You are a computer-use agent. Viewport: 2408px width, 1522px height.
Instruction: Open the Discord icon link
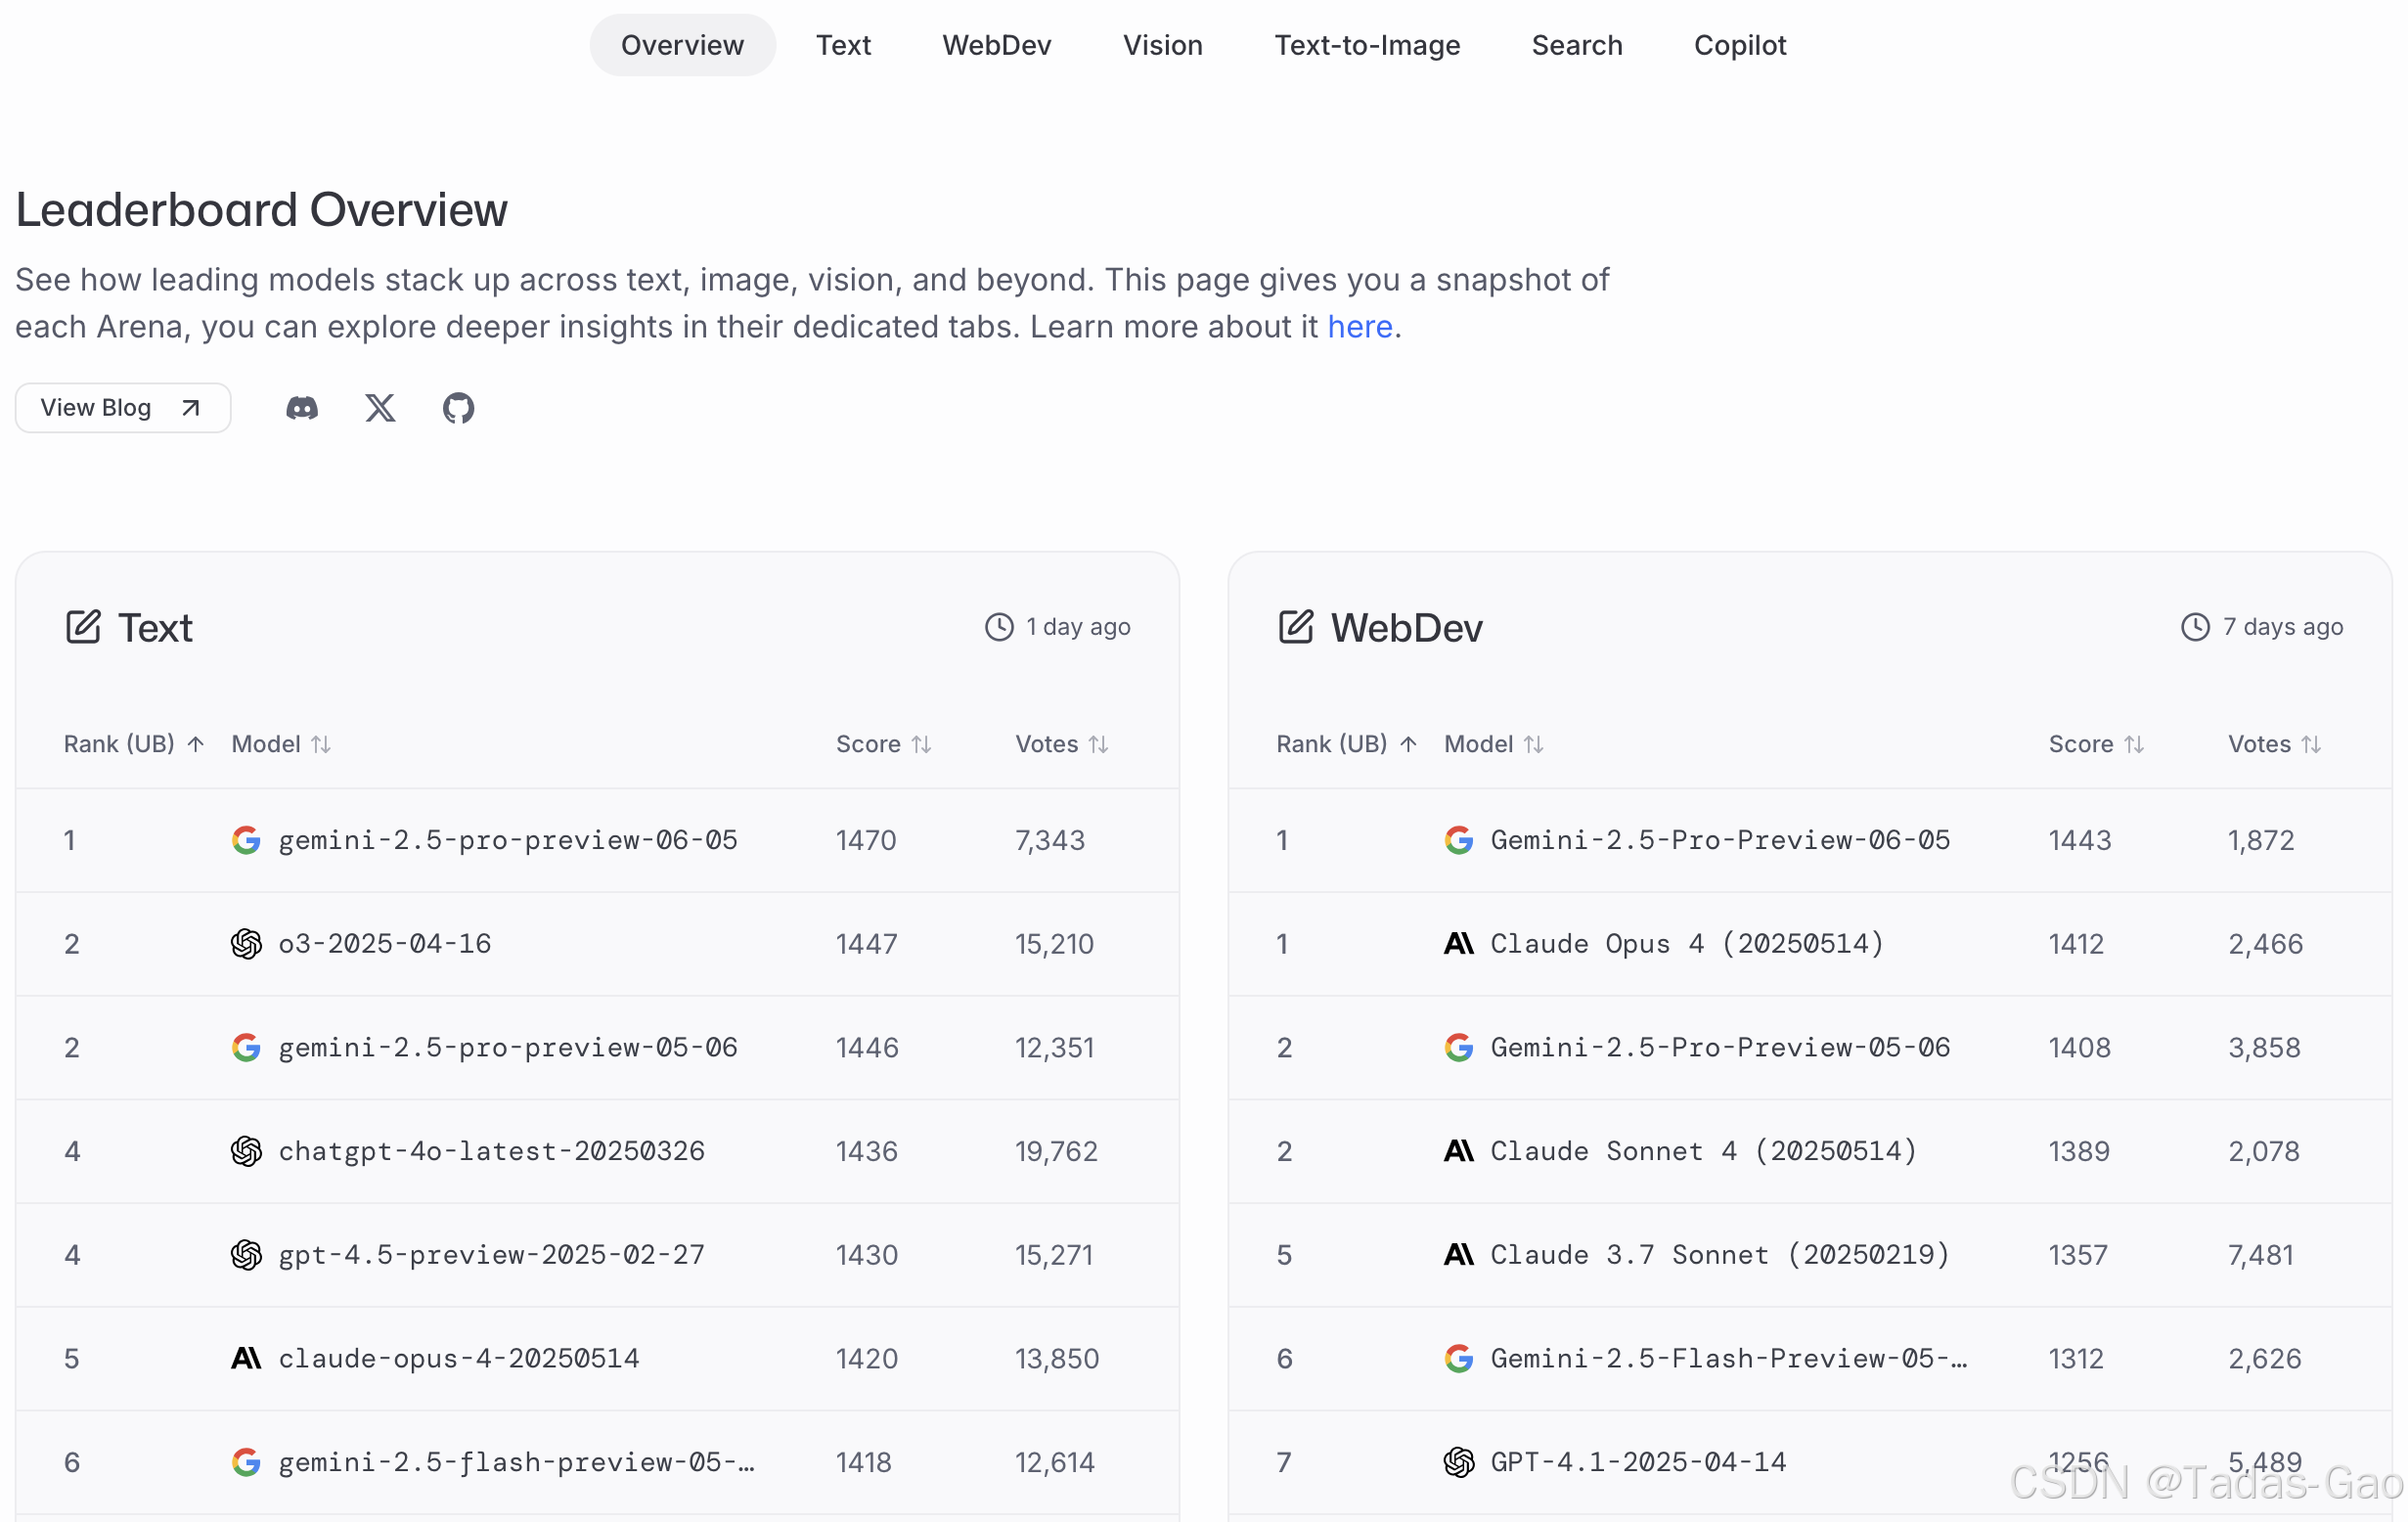pyautogui.click(x=302, y=408)
